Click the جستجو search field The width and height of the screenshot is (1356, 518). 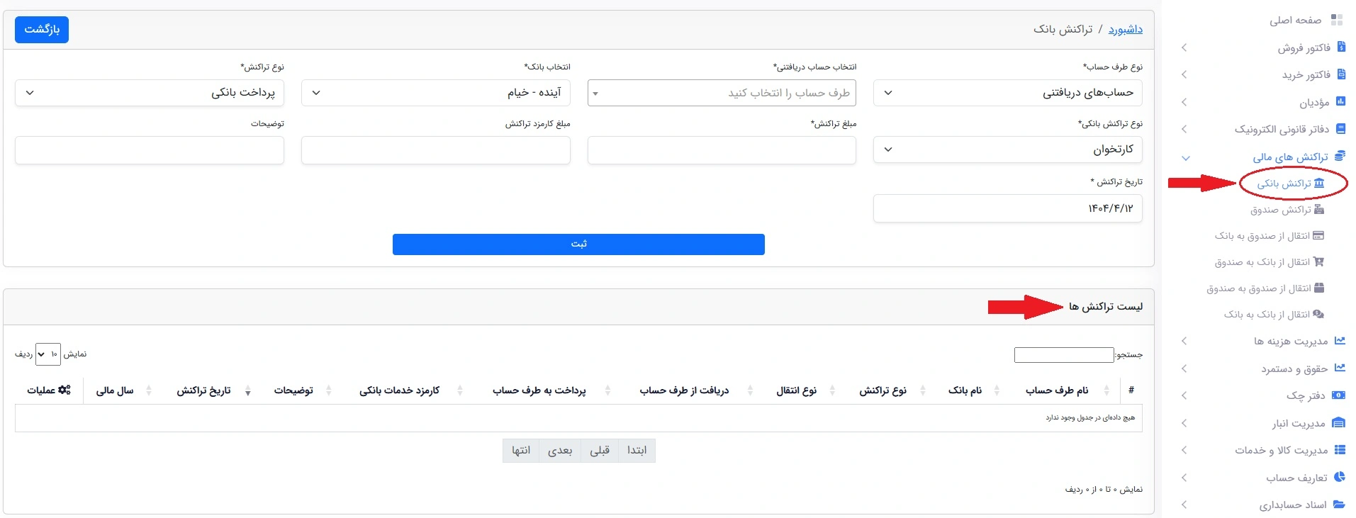(1064, 354)
